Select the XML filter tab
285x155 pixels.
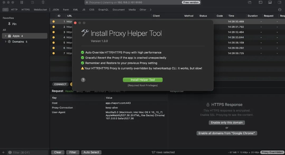[75, 10]
